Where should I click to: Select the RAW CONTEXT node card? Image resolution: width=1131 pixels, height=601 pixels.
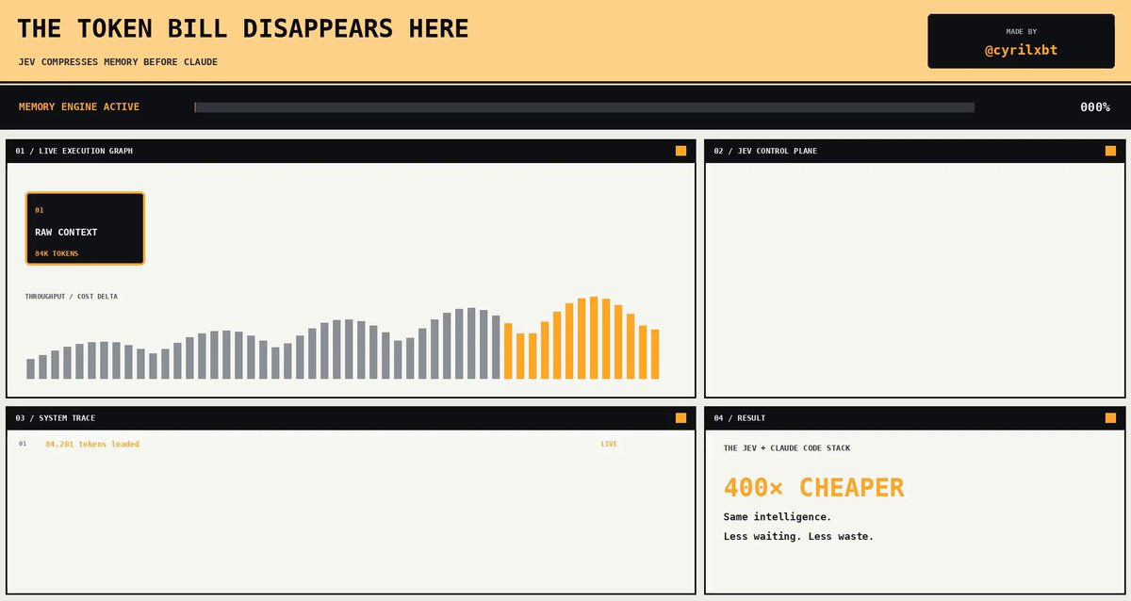click(85, 229)
